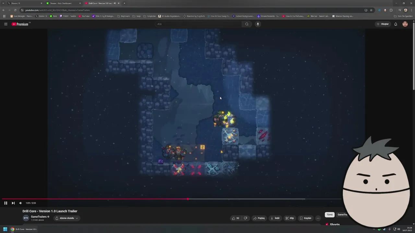Open the Windows Start menu
Screen dimensions: 415x233
coord(5,229)
